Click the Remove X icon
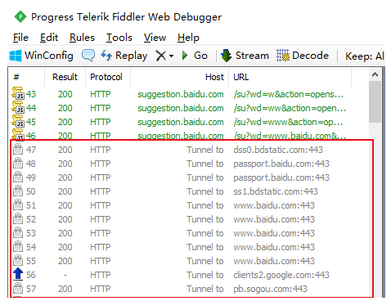Screen dimensions: 391x301 161,56
